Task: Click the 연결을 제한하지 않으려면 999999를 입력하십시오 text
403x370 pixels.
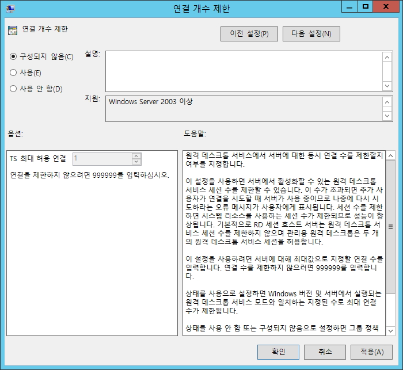Action: (89, 176)
